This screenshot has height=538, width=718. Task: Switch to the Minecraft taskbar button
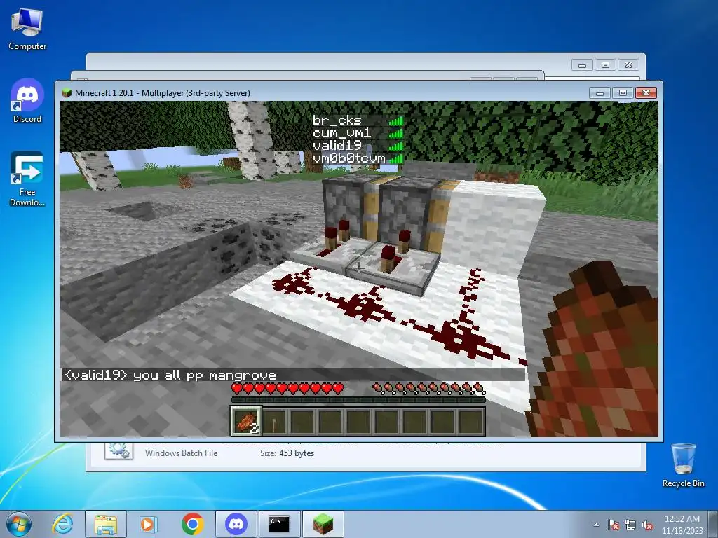click(x=323, y=524)
